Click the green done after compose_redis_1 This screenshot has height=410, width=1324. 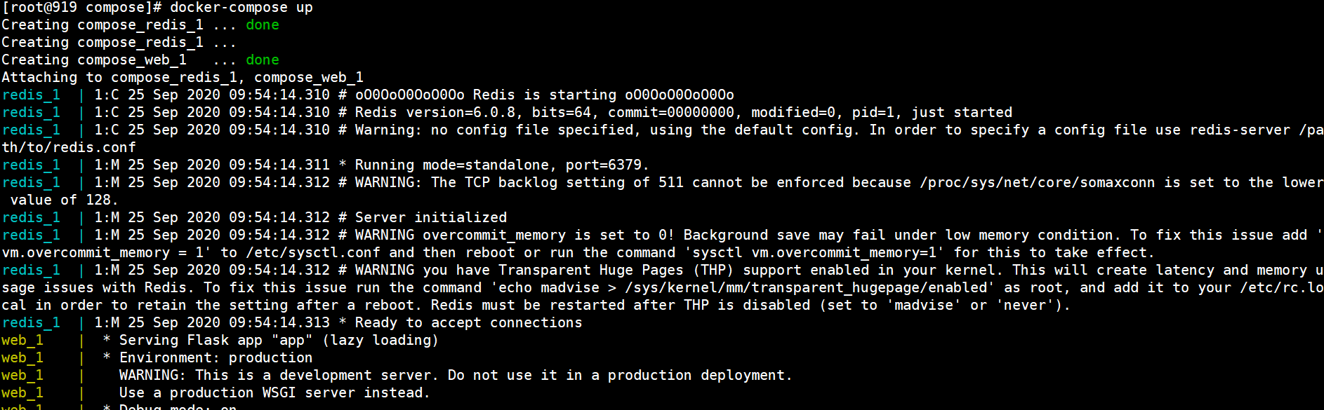pyautogui.click(x=263, y=25)
